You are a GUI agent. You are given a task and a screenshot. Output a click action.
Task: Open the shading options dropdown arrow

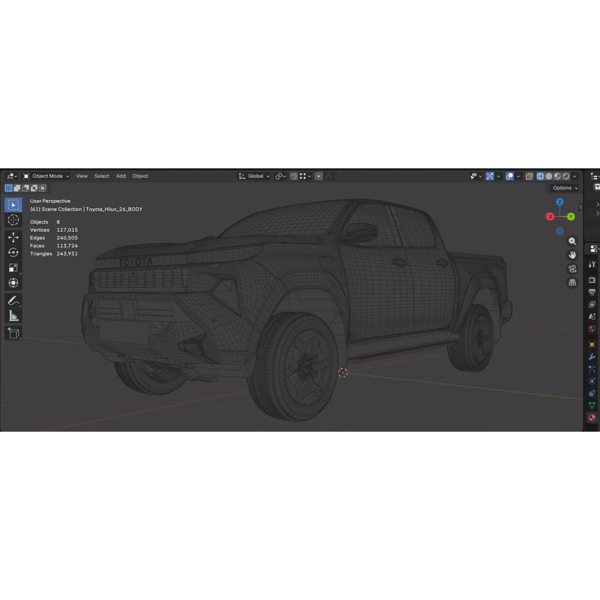tap(575, 177)
